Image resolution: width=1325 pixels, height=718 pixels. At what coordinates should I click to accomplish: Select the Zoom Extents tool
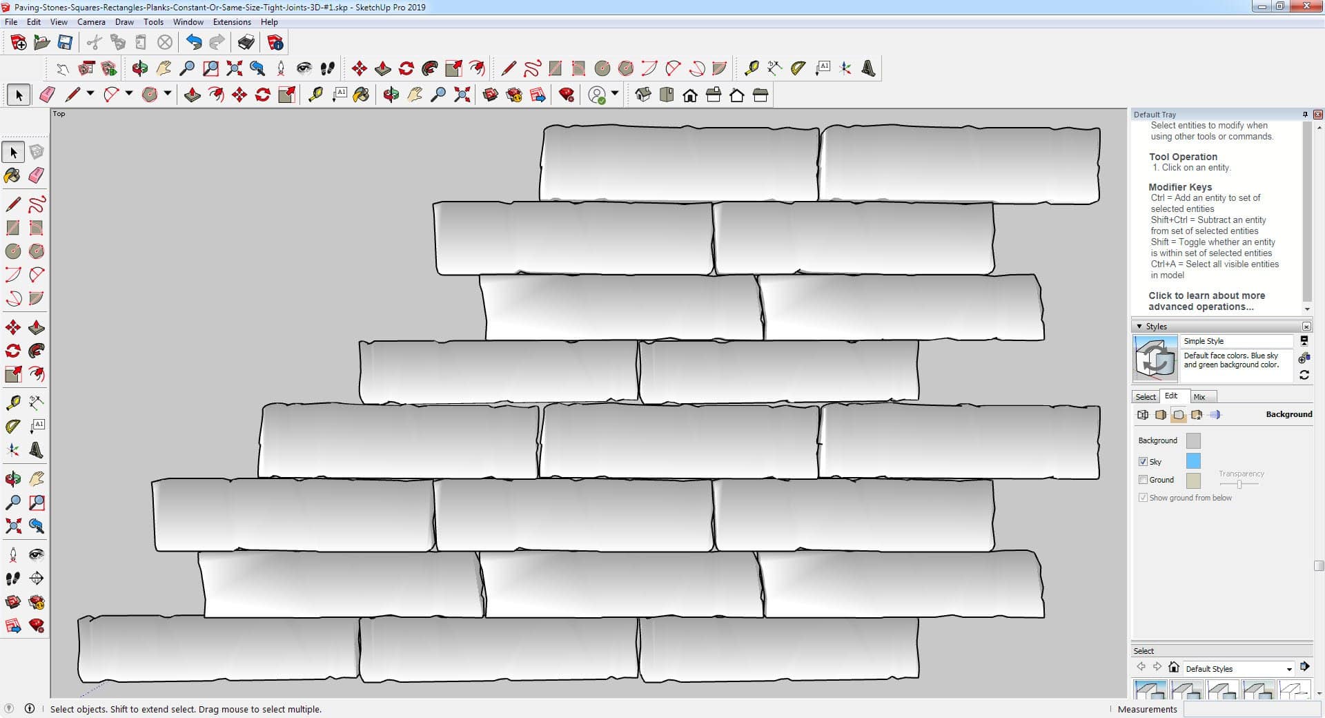(x=12, y=526)
